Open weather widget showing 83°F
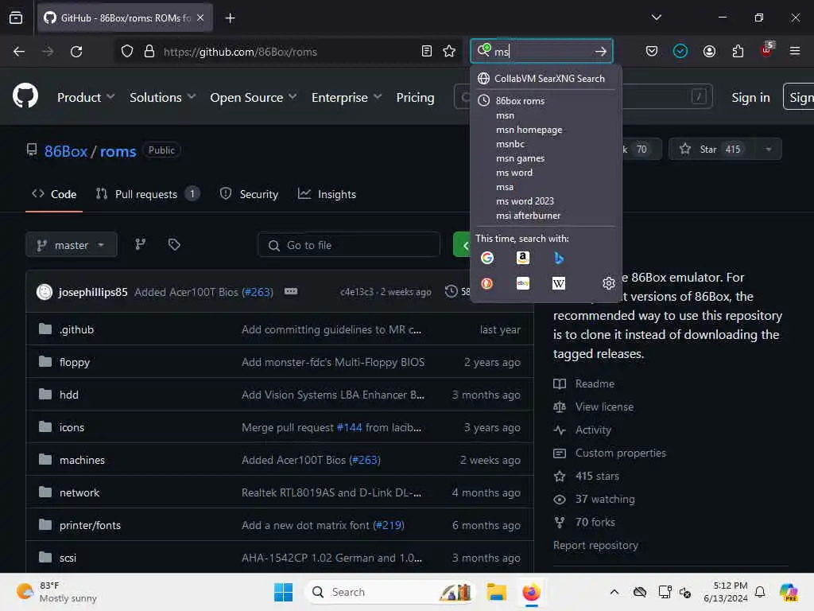This screenshot has height=611, width=814. tap(56, 592)
